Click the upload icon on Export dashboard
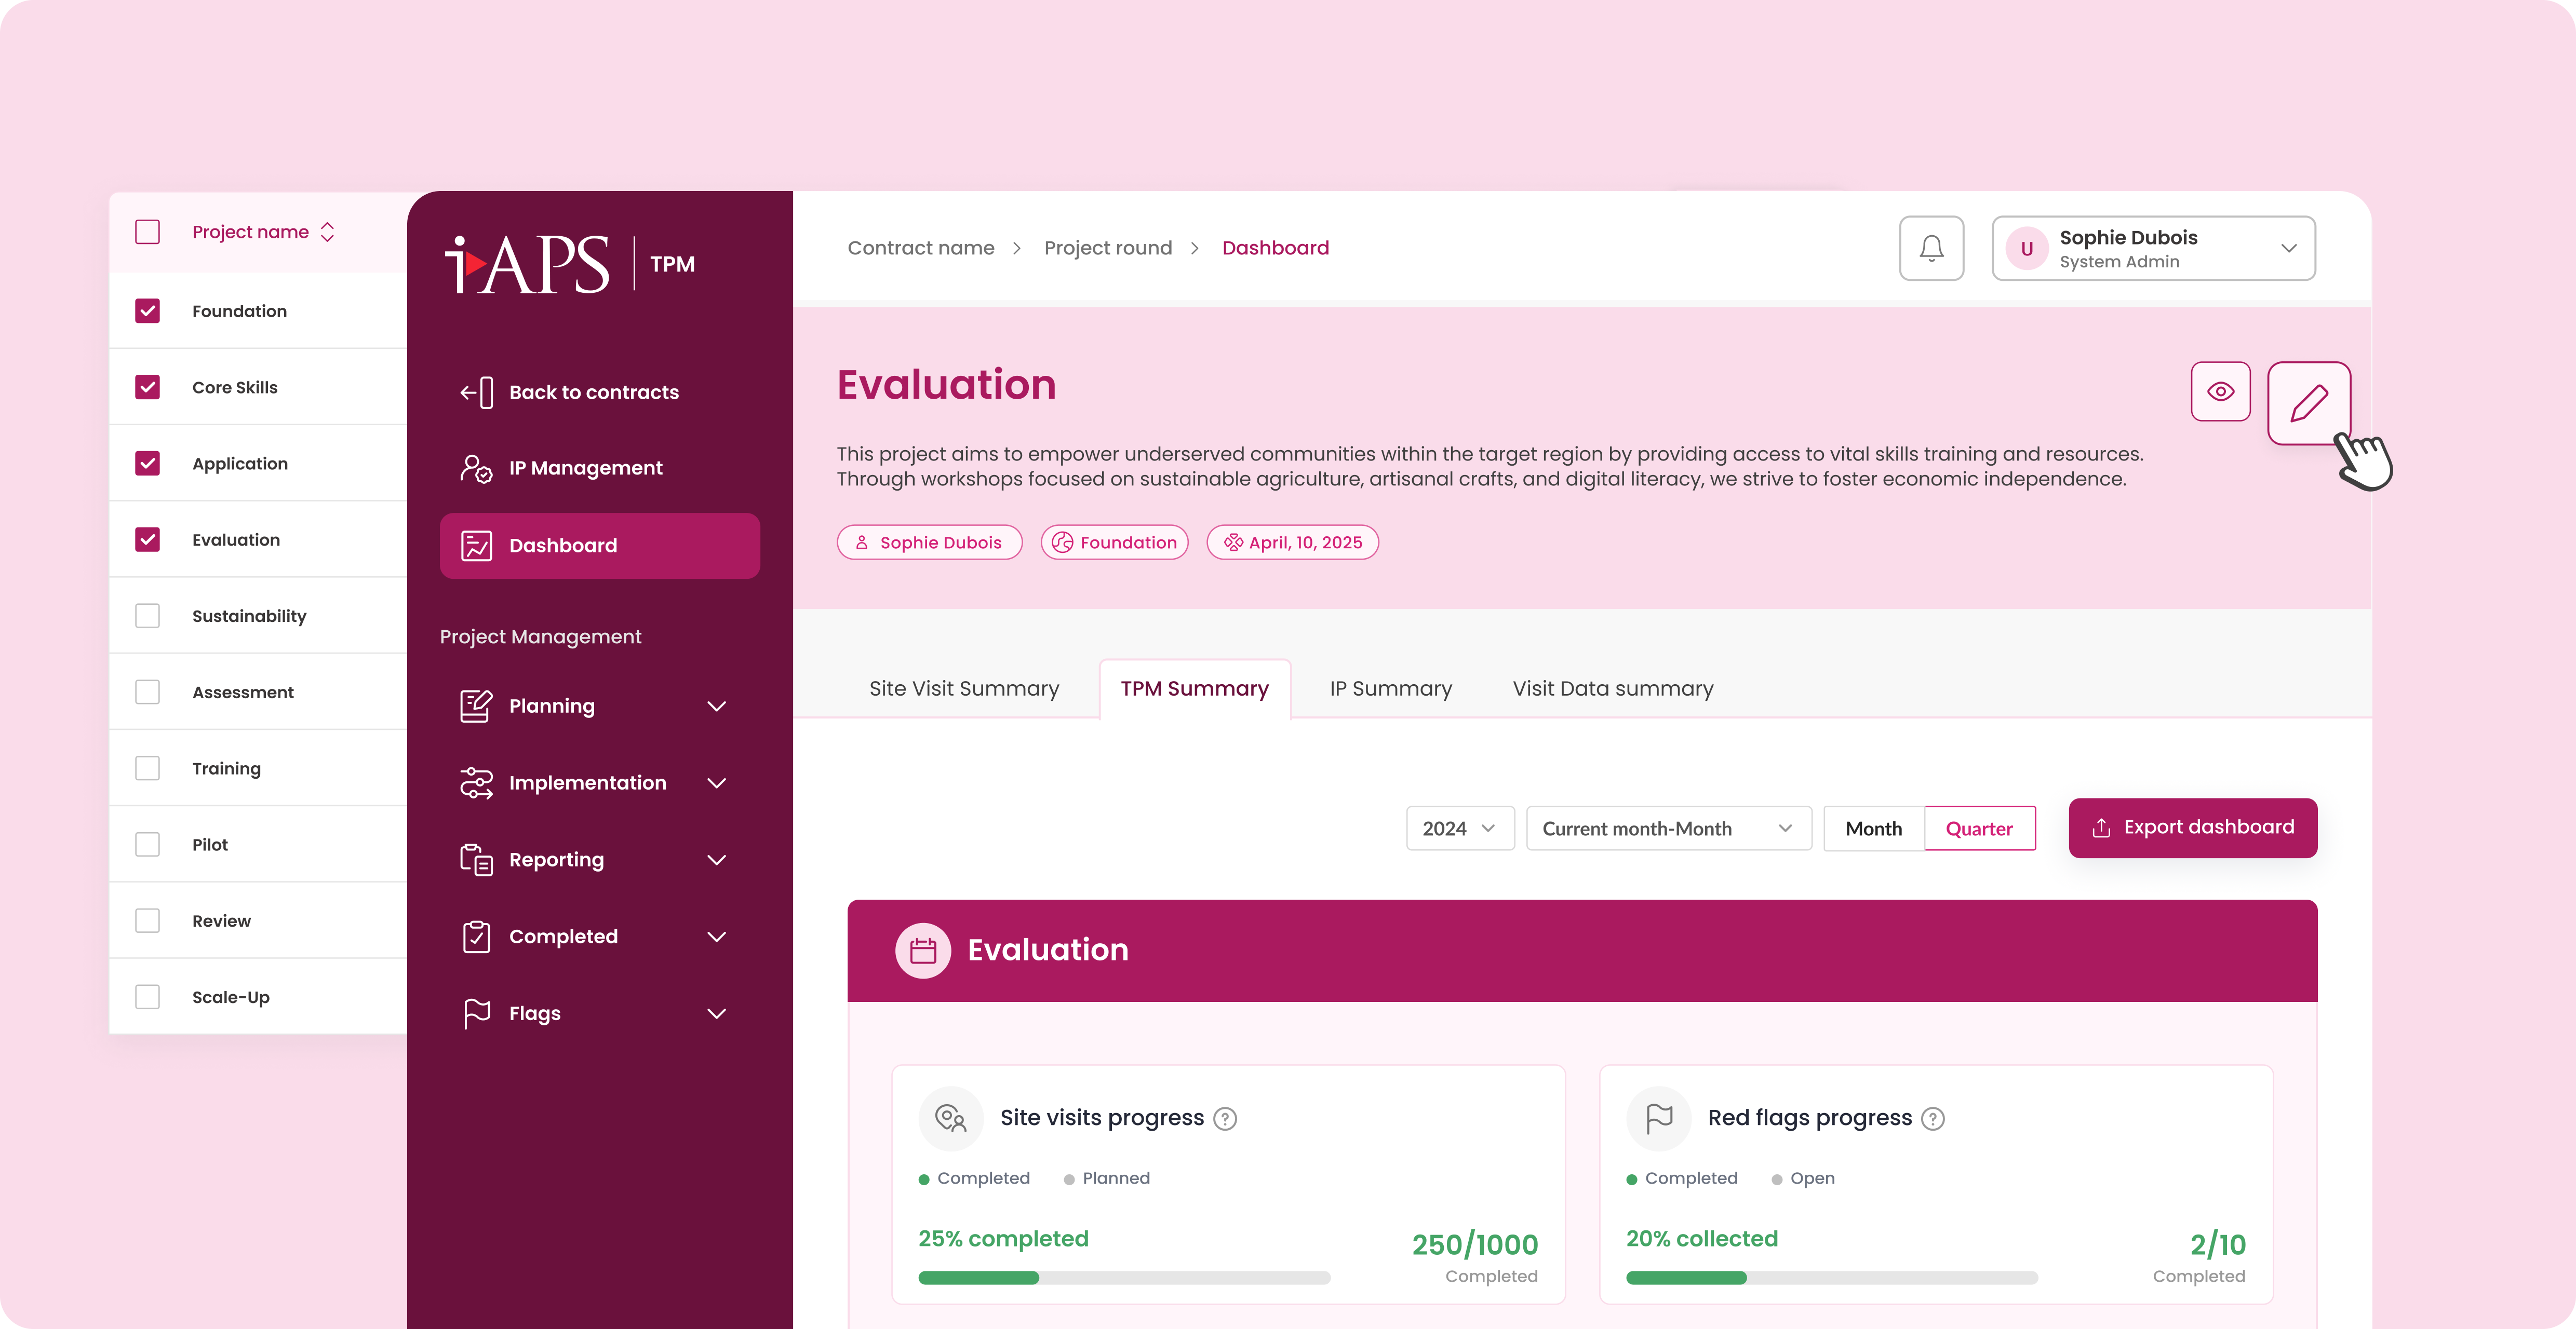 pos(2101,828)
